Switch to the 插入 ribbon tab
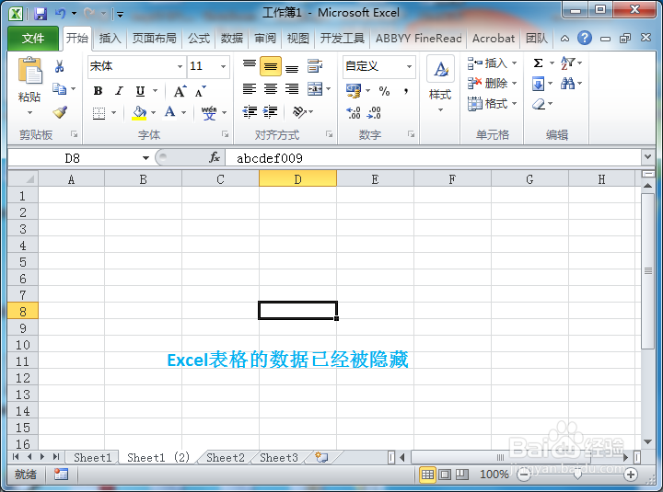Image resolution: width=663 pixels, height=492 pixels. pos(110,39)
